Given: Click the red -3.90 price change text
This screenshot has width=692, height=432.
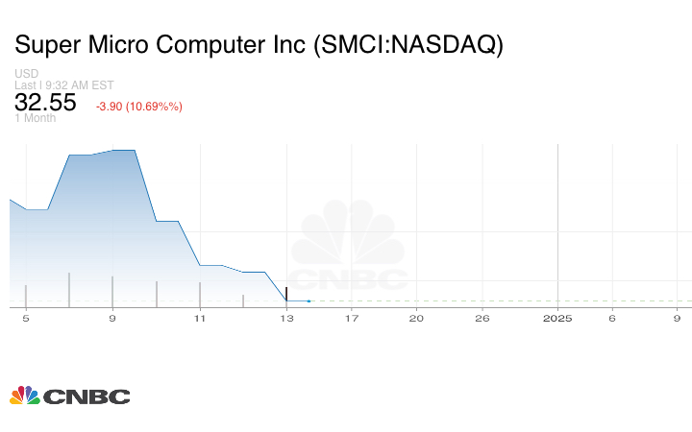Looking at the screenshot, I should (x=138, y=106).
